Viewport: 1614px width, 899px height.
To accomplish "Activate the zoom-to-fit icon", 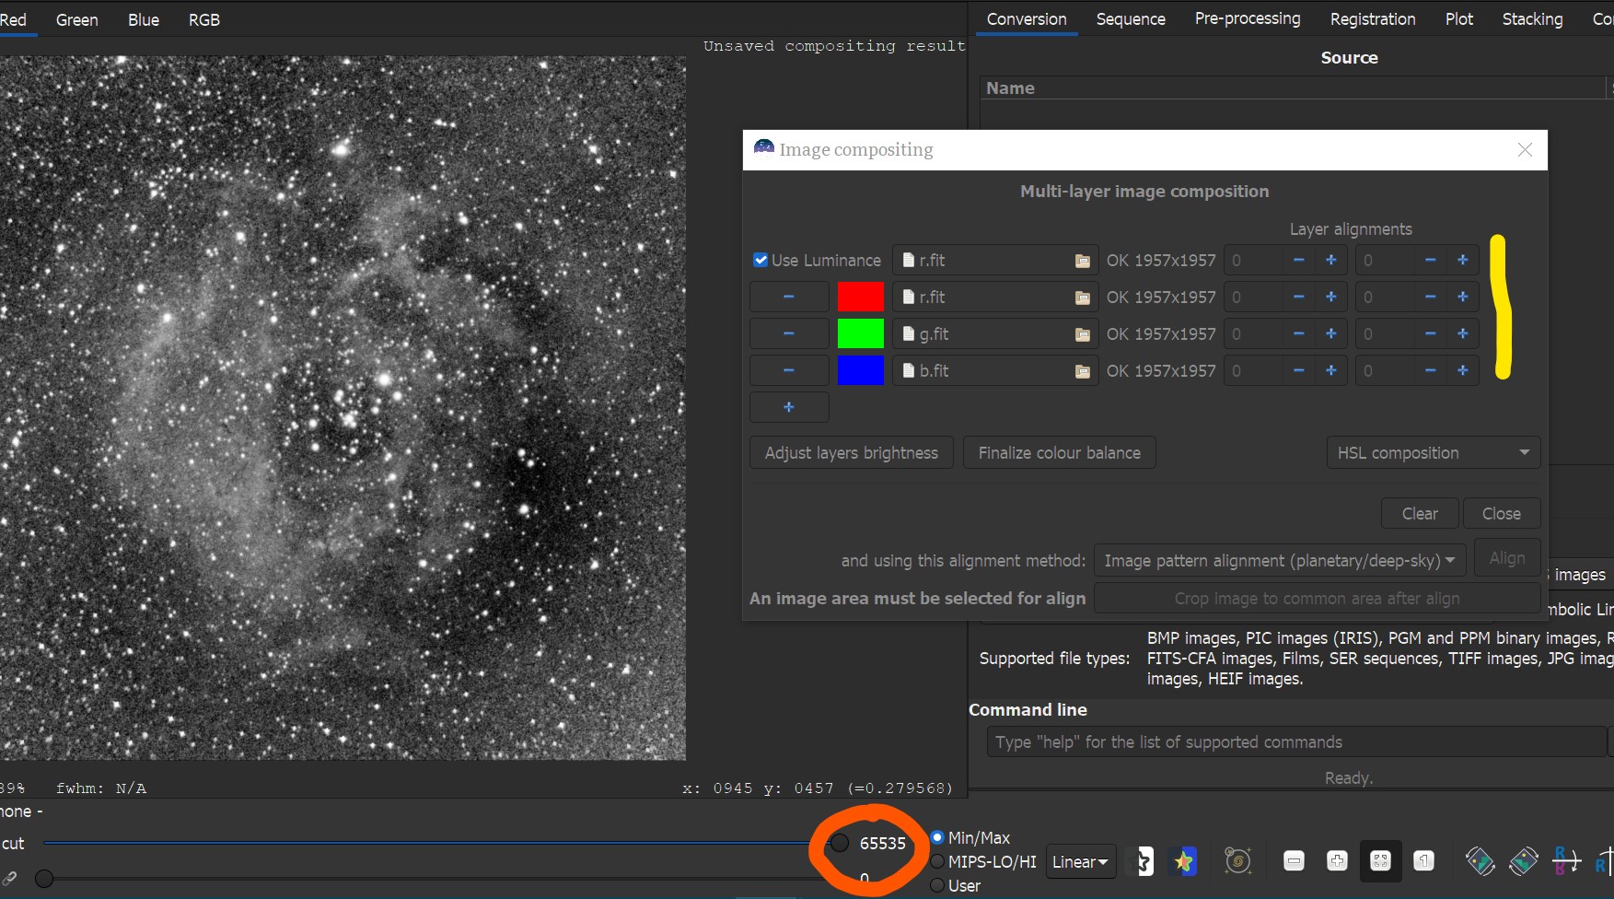I will point(1380,861).
